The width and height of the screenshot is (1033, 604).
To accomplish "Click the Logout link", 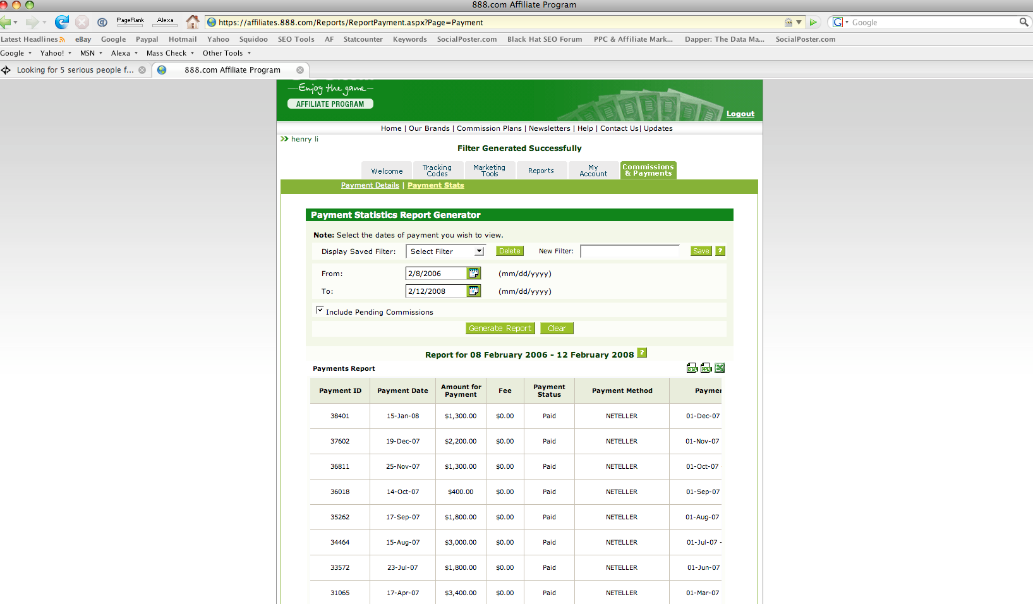I will pyautogui.click(x=740, y=114).
